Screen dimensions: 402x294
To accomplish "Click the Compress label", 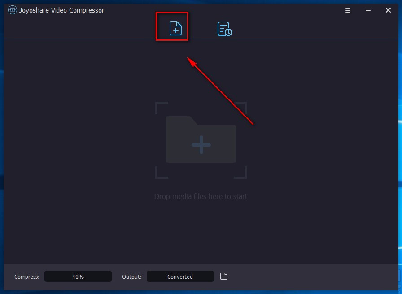I will 26,277.
